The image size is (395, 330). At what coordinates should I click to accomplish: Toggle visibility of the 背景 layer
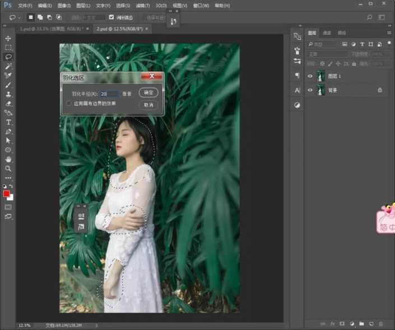click(310, 89)
